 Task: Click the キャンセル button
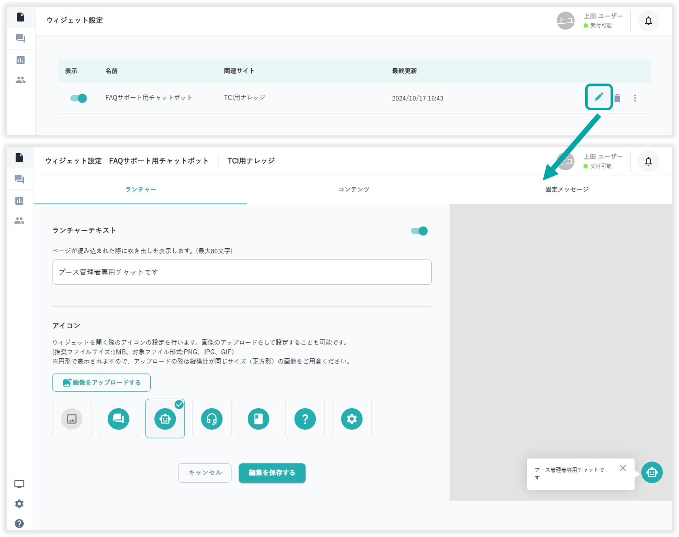(x=205, y=473)
